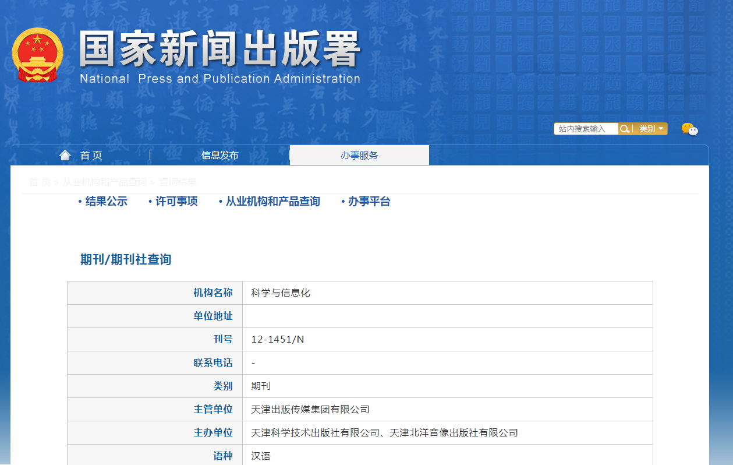Click the 天津出版传媒集团有限公司 cell

pos(310,409)
